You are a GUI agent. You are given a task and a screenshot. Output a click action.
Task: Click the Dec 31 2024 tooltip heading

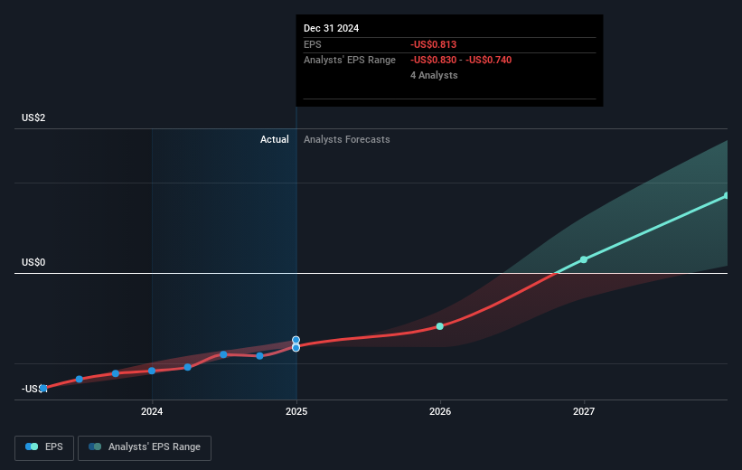coord(332,28)
